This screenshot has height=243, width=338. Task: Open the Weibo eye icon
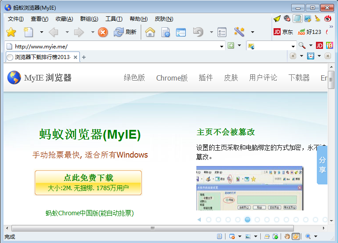328,18
